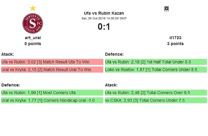Click the top right Defence heading
Screen dimensions: 208x136
pyautogui.click(x=114, y=54)
